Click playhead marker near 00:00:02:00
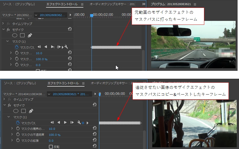239x149 pixels. click(x=92, y=16)
